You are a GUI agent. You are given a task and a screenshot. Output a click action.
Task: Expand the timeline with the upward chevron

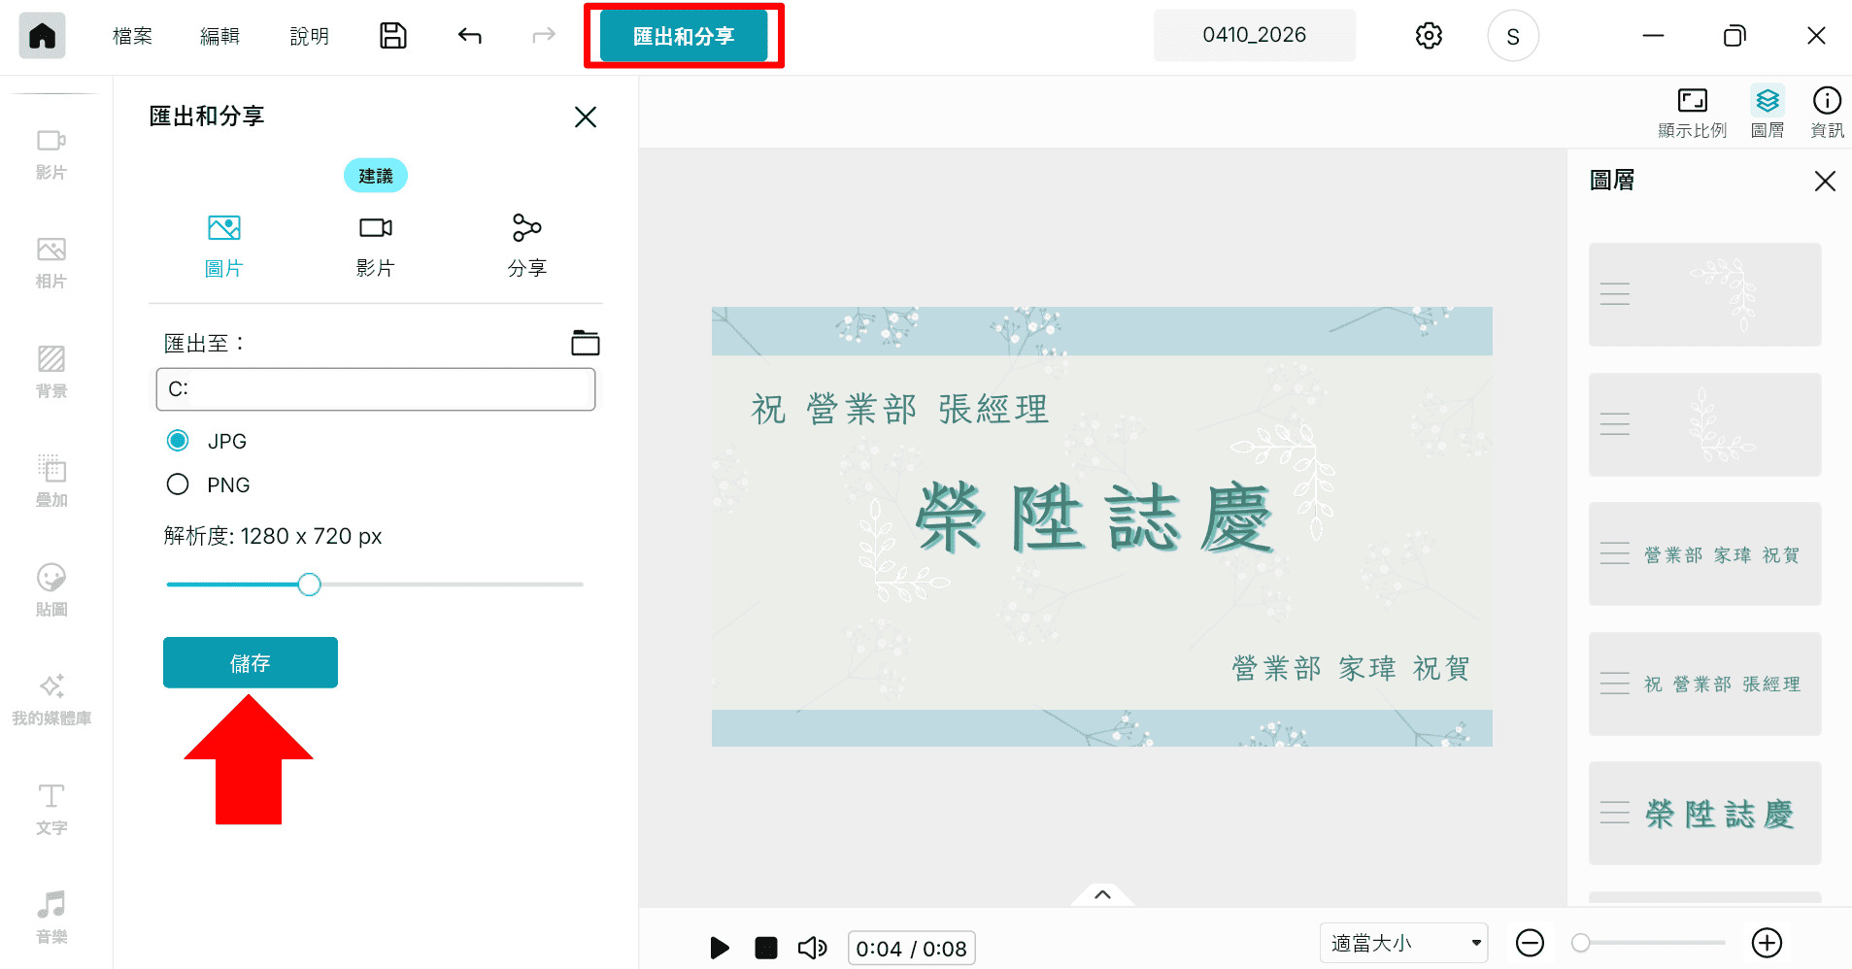pos(1101,894)
